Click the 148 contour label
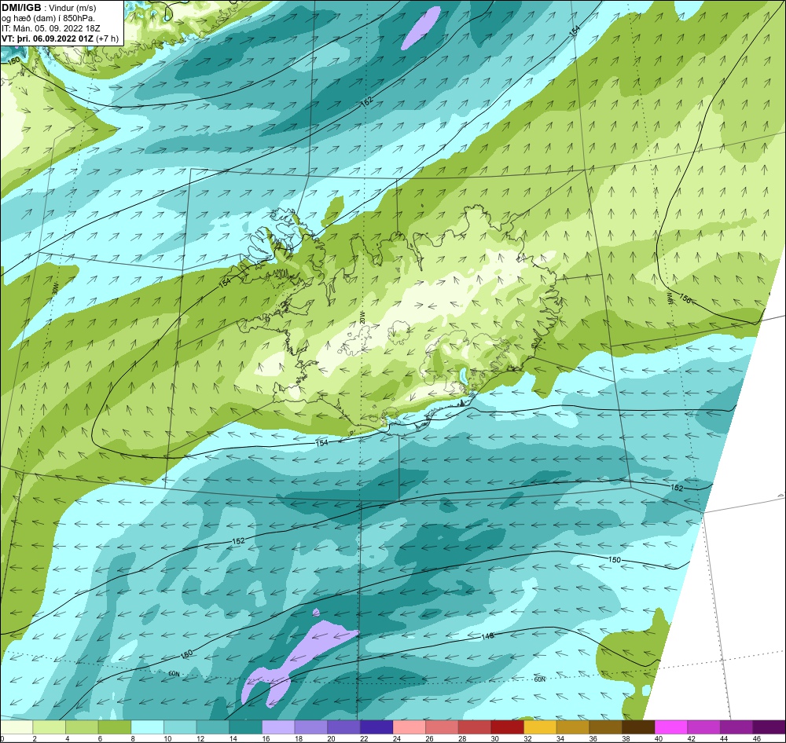The height and width of the screenshot is (743, 786). (487, 635)
